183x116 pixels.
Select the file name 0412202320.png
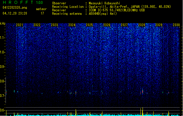15,8
